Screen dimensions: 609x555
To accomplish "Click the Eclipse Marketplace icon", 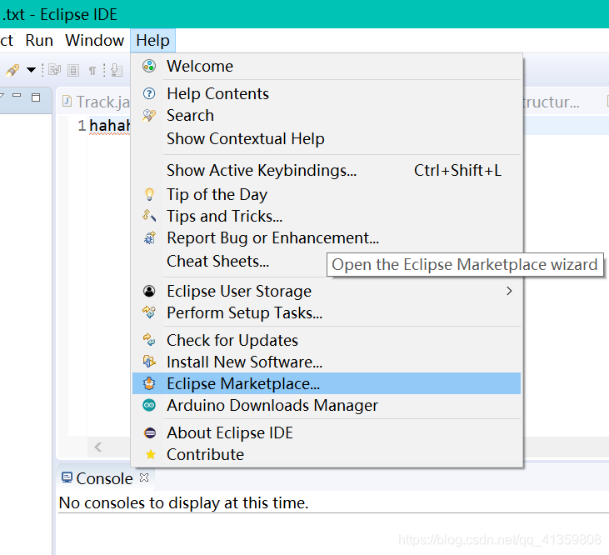I will pyautogui.click(x=149, y=383).
